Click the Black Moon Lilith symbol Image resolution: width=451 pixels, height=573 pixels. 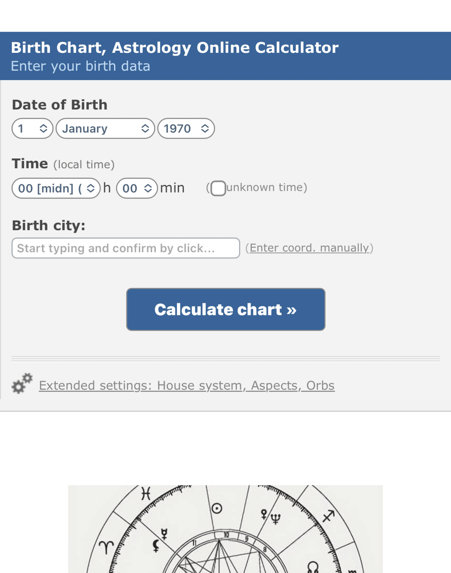[x=156, y=546]
